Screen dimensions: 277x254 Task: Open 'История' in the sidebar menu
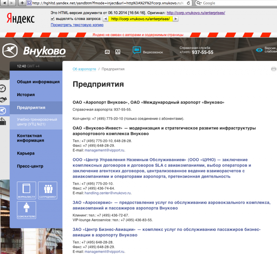26,95
